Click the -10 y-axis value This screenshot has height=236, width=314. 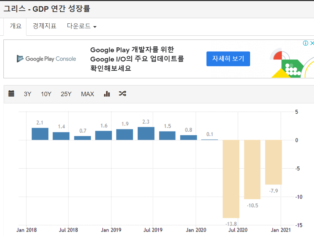tap(299, 197)
